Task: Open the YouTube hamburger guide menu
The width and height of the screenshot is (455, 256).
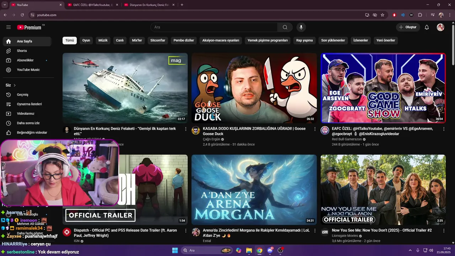Action: point(9,27)
